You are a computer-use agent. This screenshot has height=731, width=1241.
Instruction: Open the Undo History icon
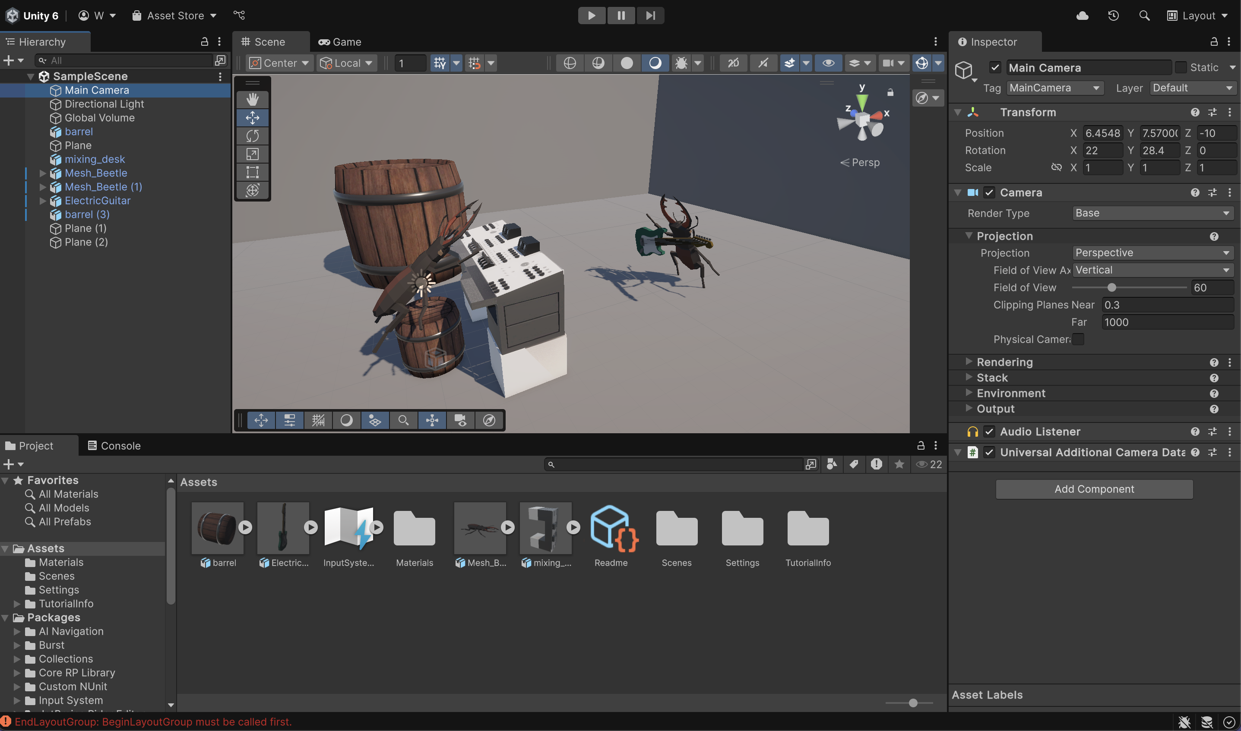[x=1113, y=16]
